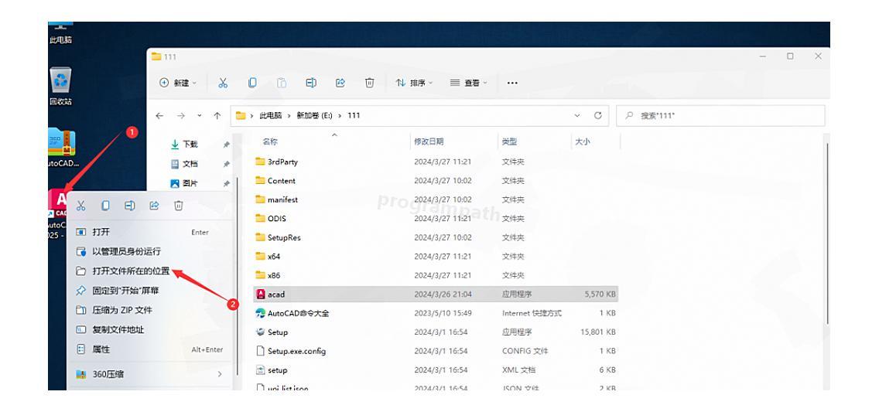Refresh the 111 folder view
This screenshot has height=412, width=879.
pos(597,115)
